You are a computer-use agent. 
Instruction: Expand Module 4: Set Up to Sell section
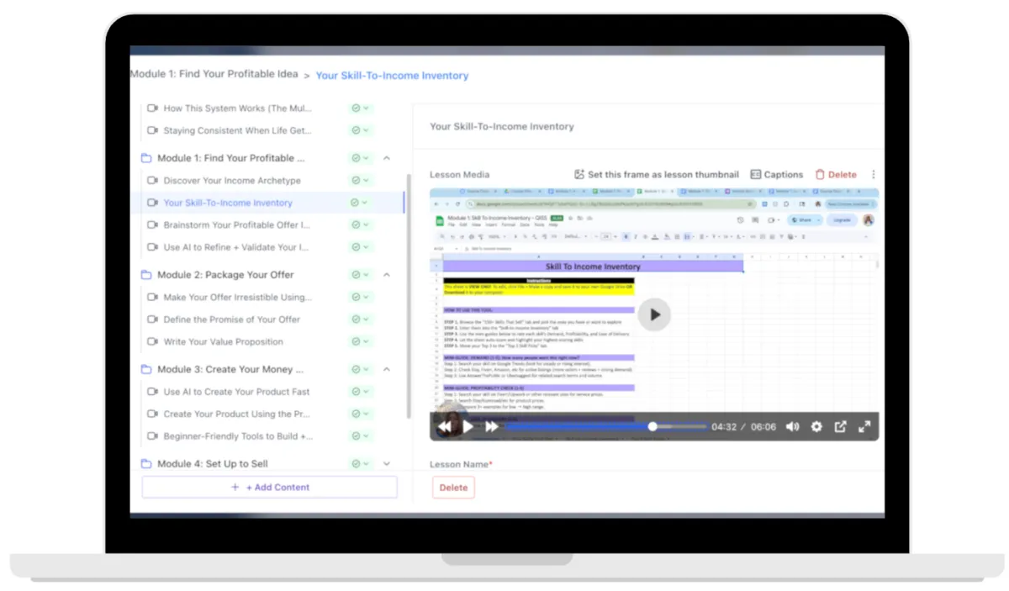click(x=387, y=464)
